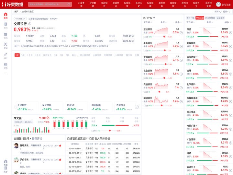This screenshot has height=175, width=233.
Task: Click the 登陆 注册 login link
Action: coord(226,5)
